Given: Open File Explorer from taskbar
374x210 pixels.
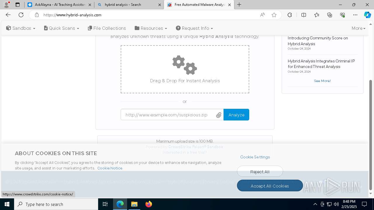Looking at the screenshot, I should pos(134,204).
